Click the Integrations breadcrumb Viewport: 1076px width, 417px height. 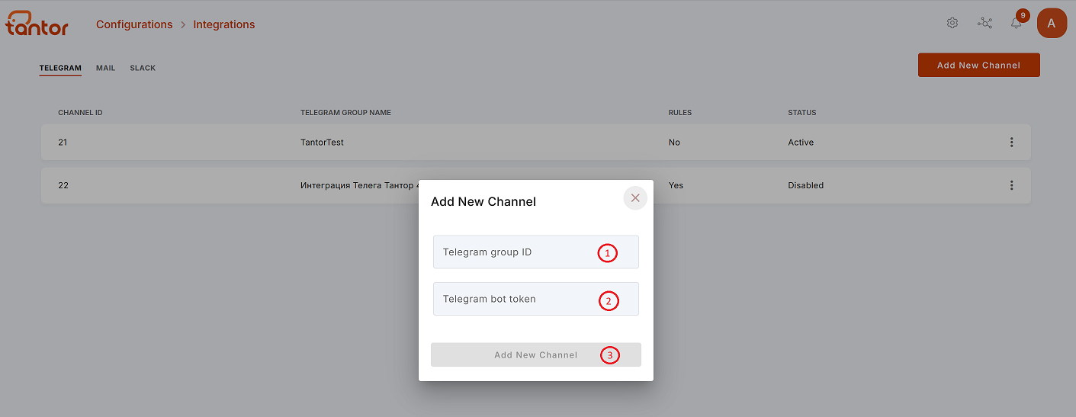224,24
